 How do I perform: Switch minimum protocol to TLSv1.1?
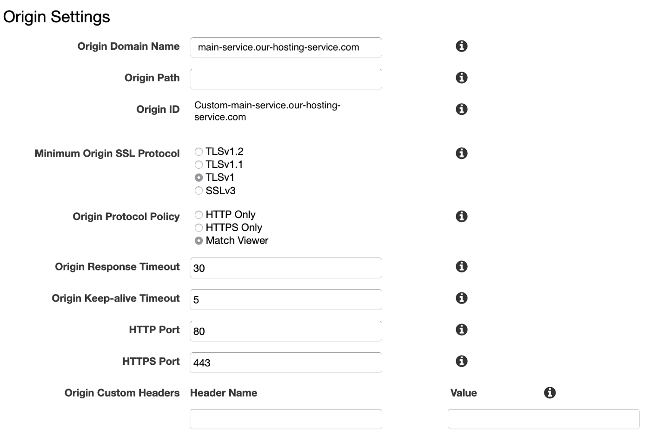199,164
